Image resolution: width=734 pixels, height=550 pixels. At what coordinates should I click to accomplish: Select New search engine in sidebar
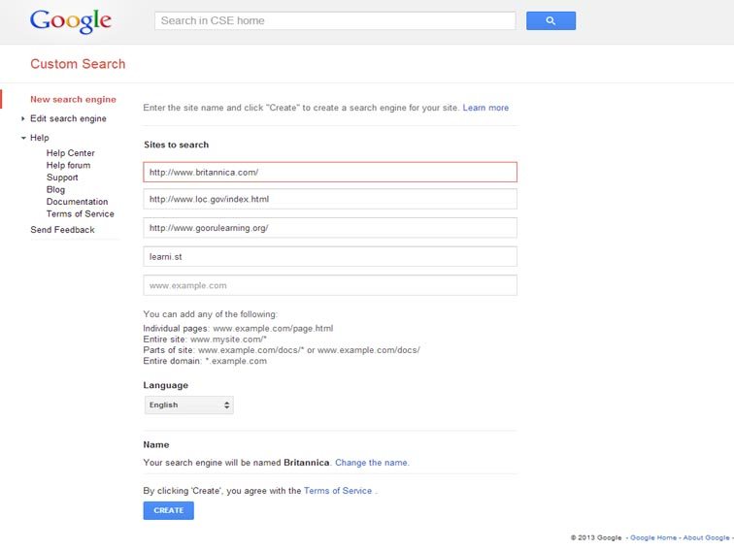pos(73,99)
